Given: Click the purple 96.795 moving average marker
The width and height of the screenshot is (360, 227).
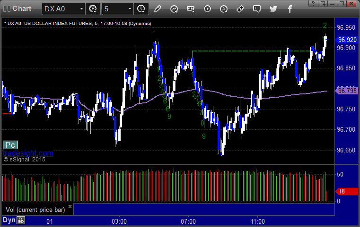Looking at the screenshot, I should coord(347,91).
